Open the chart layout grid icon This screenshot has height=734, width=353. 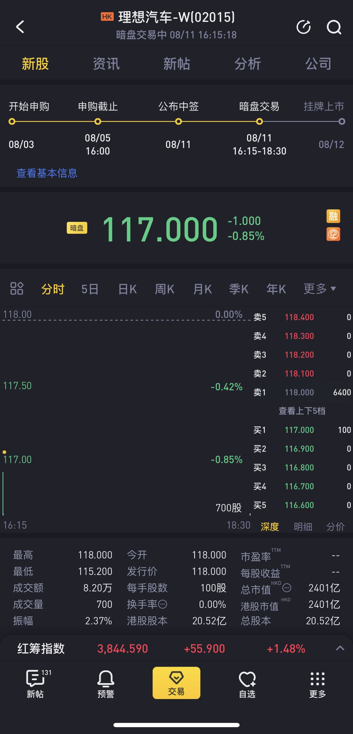pyautogui.click(x=17, y=289)
